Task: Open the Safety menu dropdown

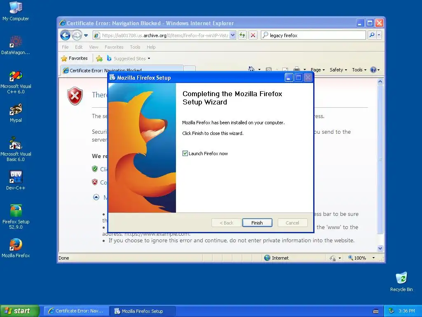Action: click(x=338, y=70)
